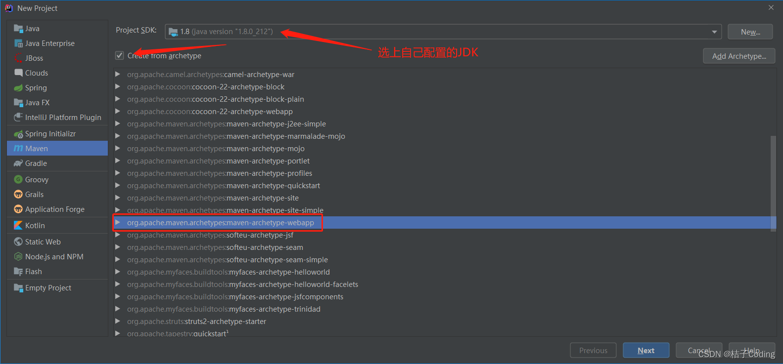Click the JBoss icon
Image resolution: width=783 pixels, height=364 pixels.
coord(18,58)
